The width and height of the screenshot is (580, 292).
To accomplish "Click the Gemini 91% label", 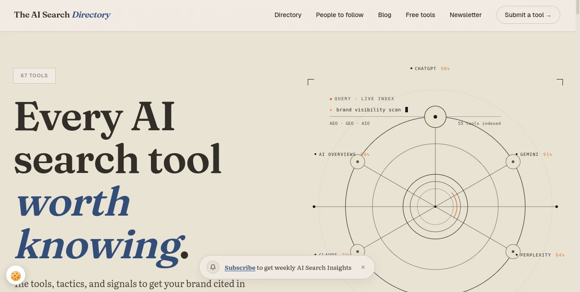I will [x=534, y=155].
